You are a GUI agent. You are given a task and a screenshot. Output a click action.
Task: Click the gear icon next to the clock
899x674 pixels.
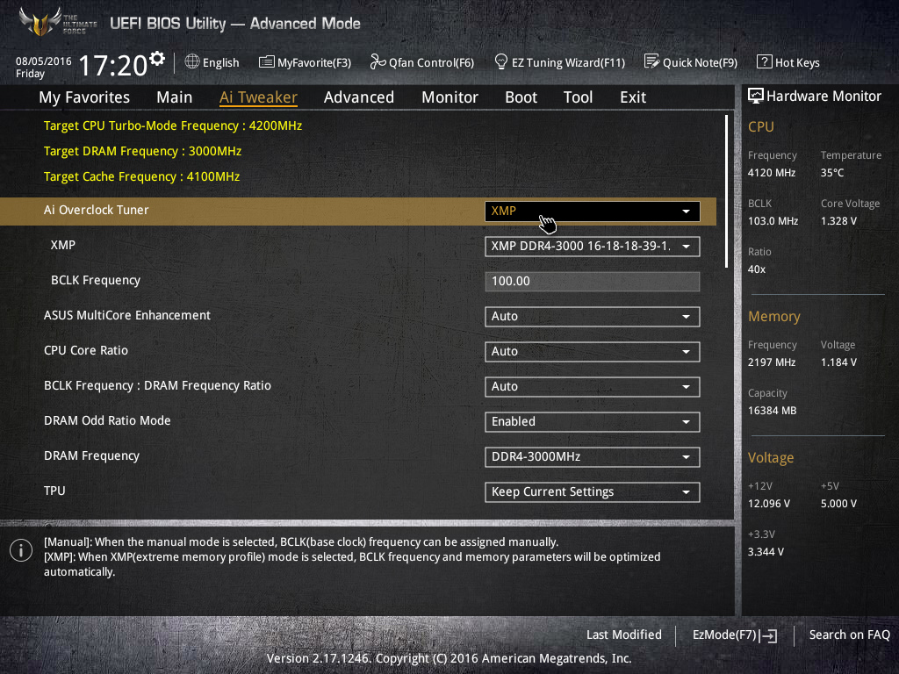pyautogui.click(x=157, y=59)
